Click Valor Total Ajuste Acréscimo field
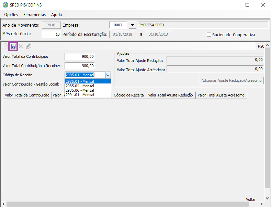Image resolution: width=271 pixels, height=208 pixels. click(215, 69)
